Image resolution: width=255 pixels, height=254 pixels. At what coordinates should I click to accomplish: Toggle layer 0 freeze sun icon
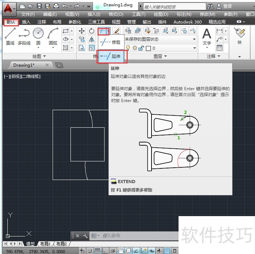135,48
